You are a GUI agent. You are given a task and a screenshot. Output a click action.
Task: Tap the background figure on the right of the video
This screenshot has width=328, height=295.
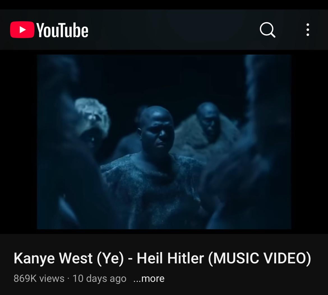207,129
